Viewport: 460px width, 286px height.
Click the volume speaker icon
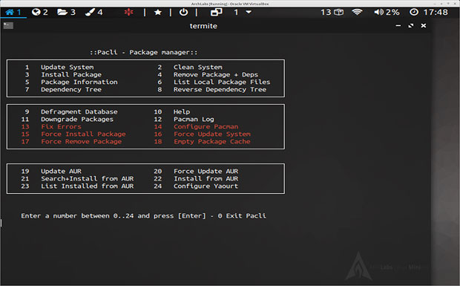tap(378, 12)
